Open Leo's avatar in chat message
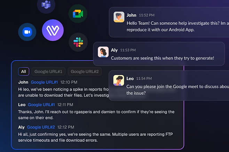The image size is (229, 152). (119, 81)
